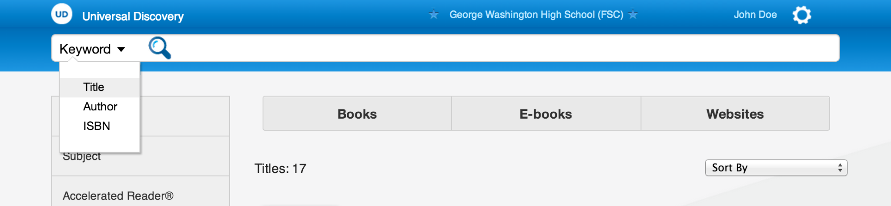This screenshot has height=206, width=891.
Task: Focus the search text field
Action: click(x=505, y=48)
